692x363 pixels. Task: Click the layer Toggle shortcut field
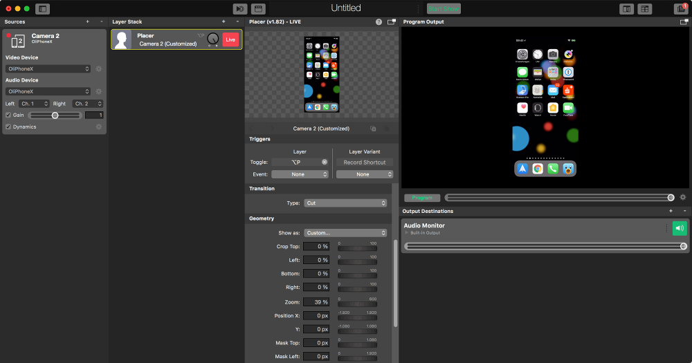click(296, 162)
